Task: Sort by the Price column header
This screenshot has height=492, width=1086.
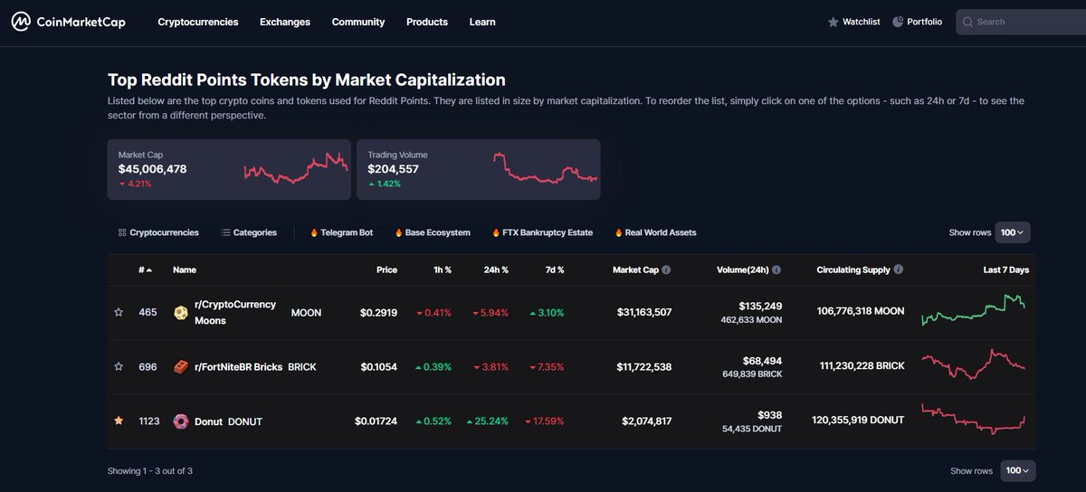Action: (386, 270)
